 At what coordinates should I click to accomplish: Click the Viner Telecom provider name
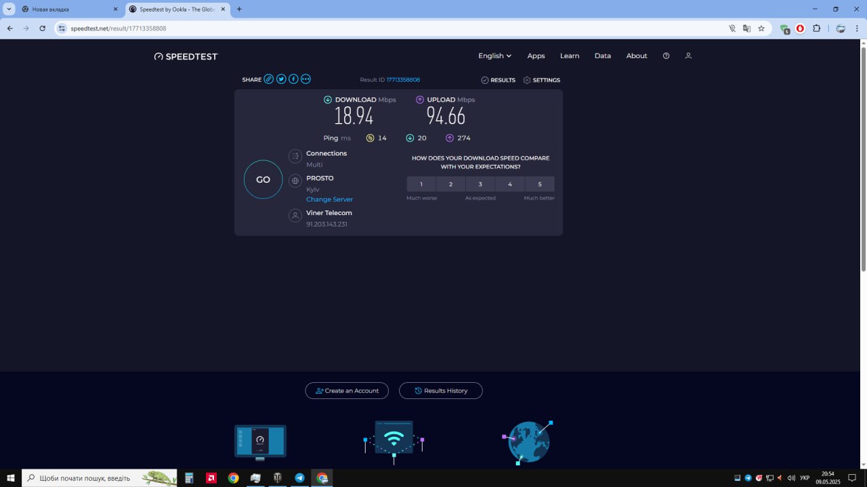pyautogui.click(x=329, y=213)
